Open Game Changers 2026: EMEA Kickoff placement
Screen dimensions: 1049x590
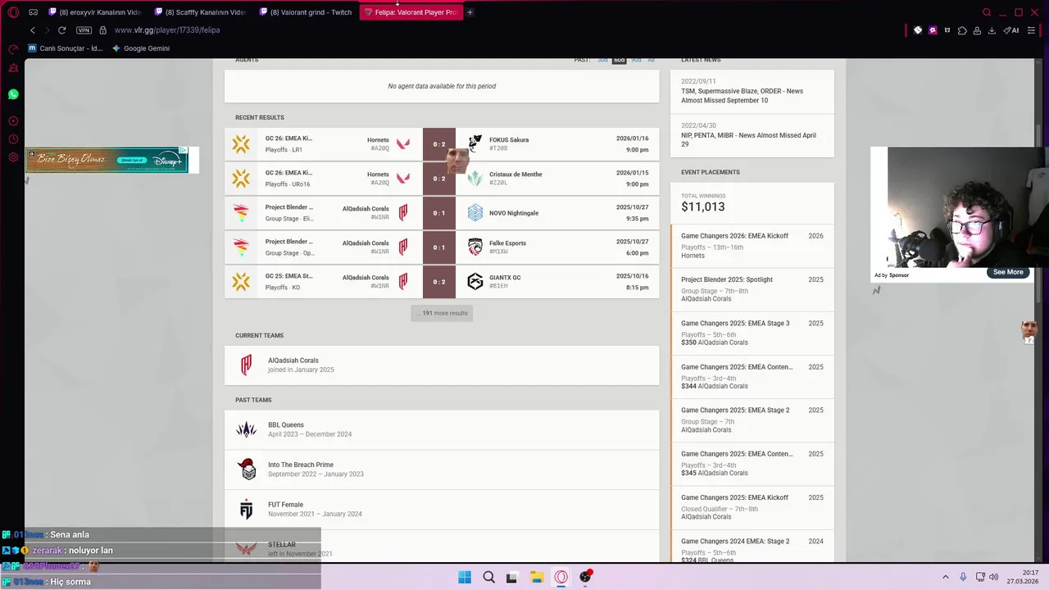coord(752,246)
